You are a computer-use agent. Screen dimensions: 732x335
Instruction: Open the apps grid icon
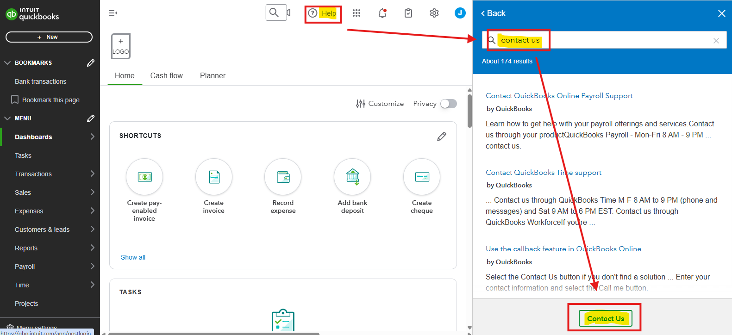pyautogui.click(x=356, y=13)
